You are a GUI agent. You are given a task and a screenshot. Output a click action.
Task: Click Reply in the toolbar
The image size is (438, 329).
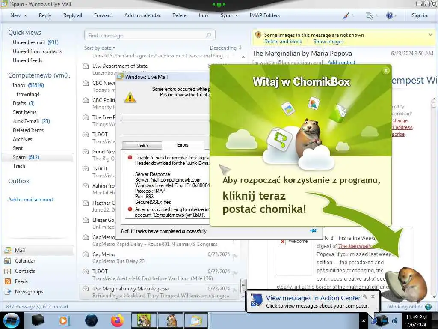pyautogui.click(x=45, y=15)
